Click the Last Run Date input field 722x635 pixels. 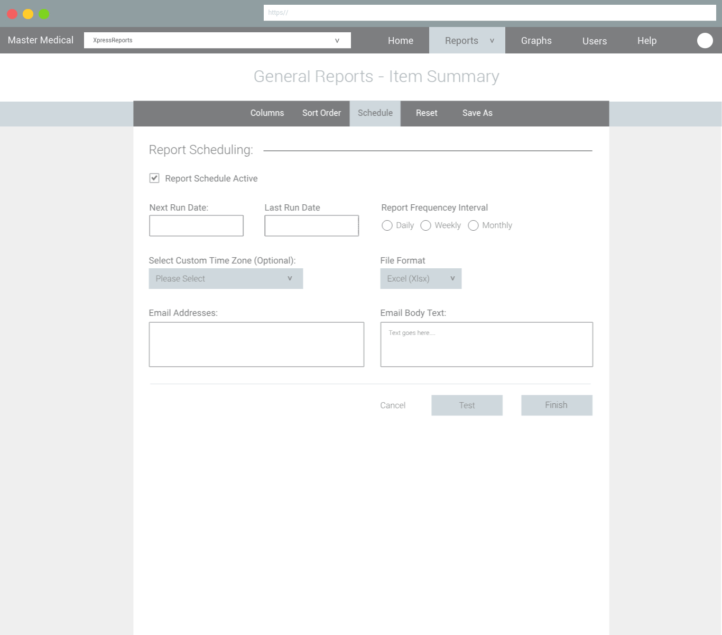point(312,225)
